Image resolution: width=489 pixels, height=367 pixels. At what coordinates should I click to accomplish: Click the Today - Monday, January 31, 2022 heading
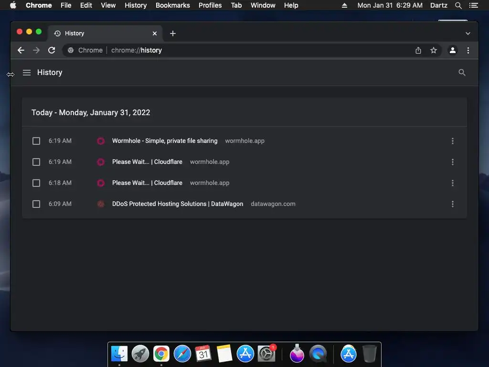[x=91, y=112]
